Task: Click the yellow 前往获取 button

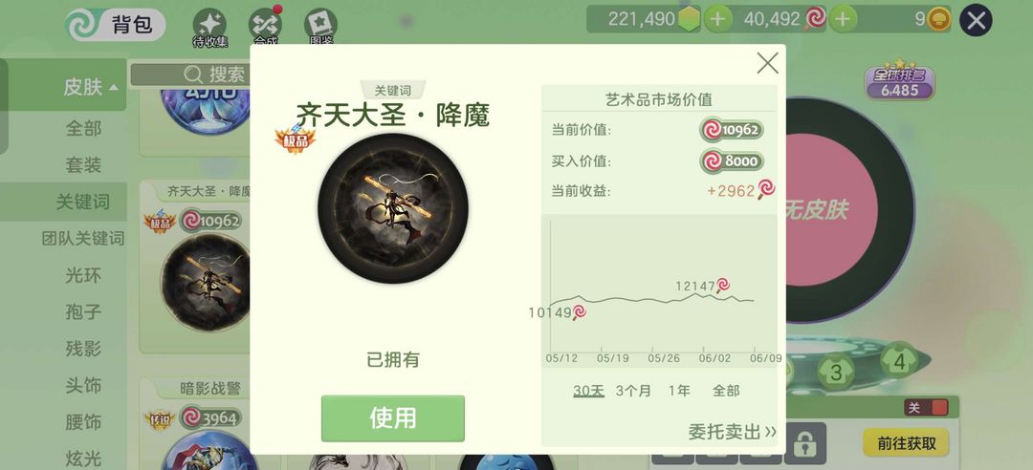Action: [906, 443]
